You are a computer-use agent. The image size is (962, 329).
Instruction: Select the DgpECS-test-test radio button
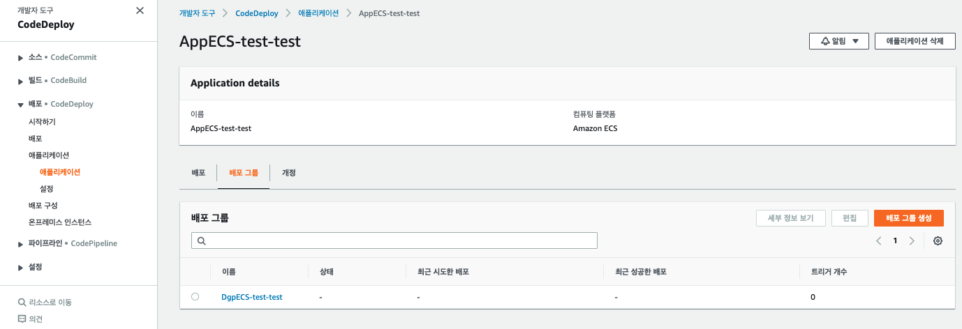coord(195,296)
